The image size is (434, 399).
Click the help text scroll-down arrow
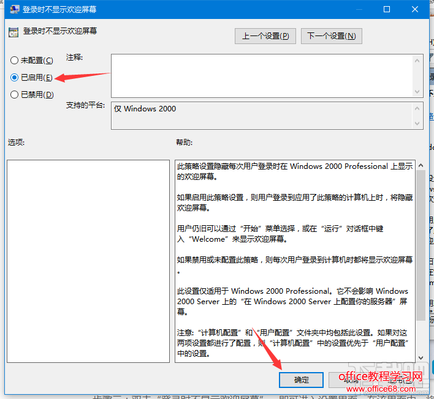421,357
